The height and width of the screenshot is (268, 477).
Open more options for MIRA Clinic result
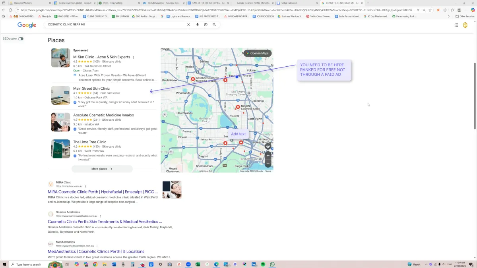pyautogui.click(x=86, y=186)
